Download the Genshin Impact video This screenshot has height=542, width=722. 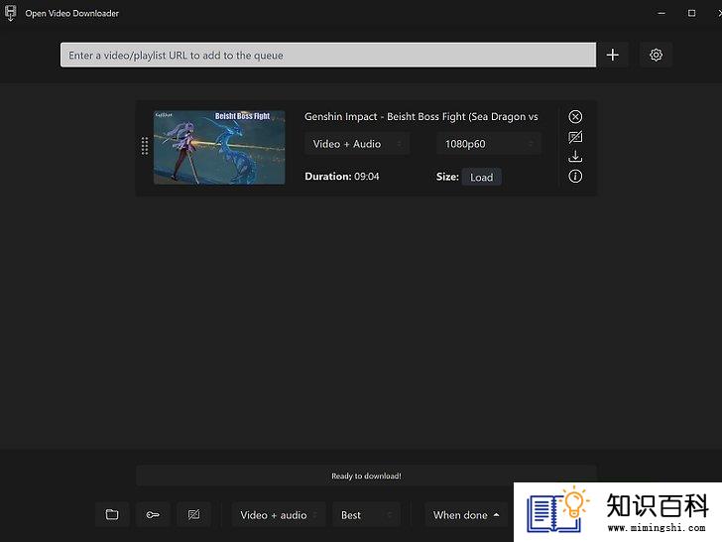point(575,156)
